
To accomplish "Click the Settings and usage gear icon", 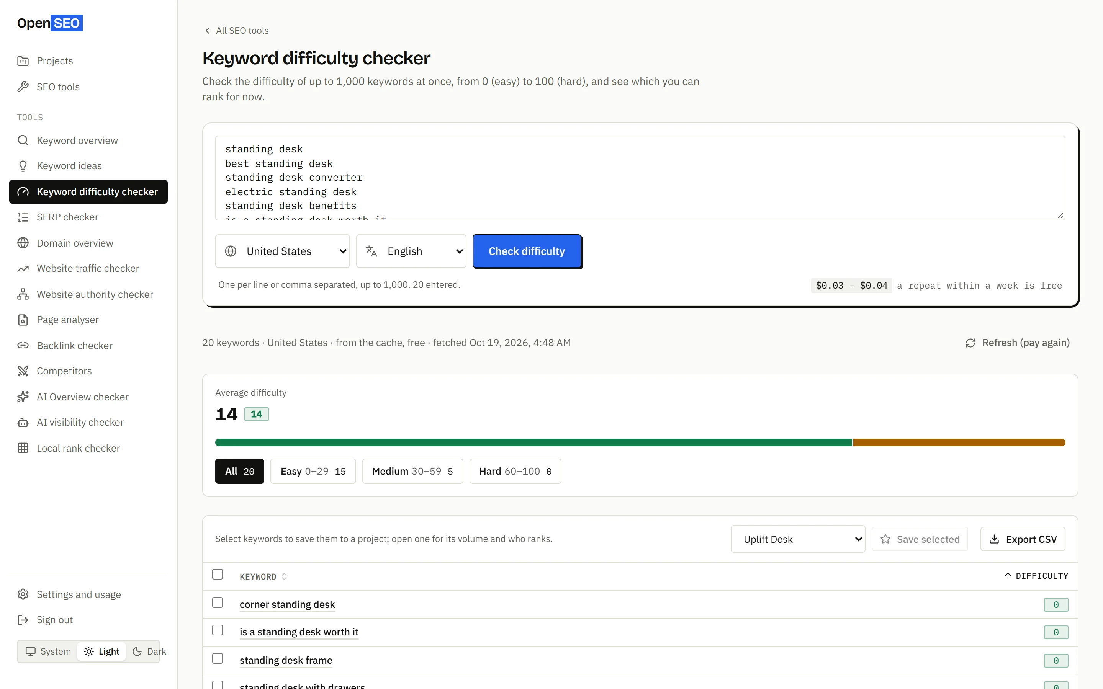I will coord(23,594).
